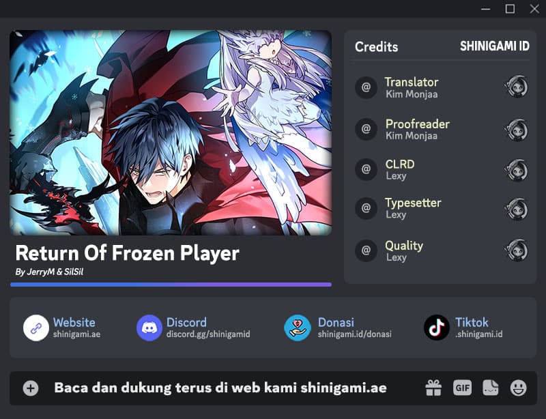Viewport: 546px width, 419px height.
Task: Click the @ icon next to Translator
Action: click(366, 87)
